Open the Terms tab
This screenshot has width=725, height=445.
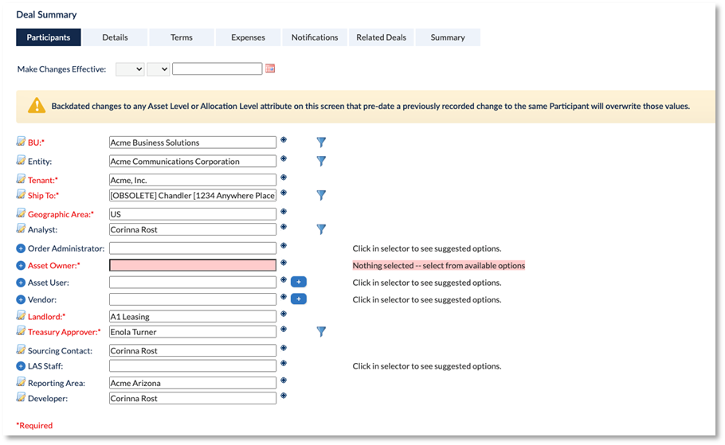click(x=182, y=37)
